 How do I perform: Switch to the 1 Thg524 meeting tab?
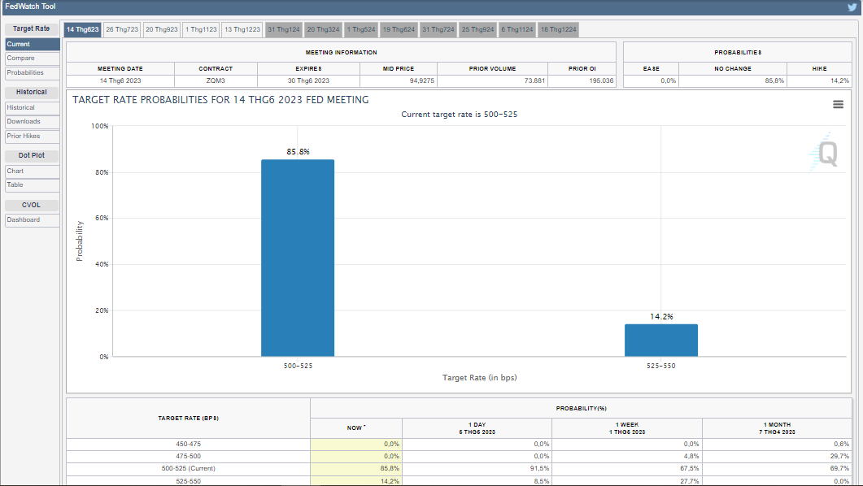pos(361,30)
